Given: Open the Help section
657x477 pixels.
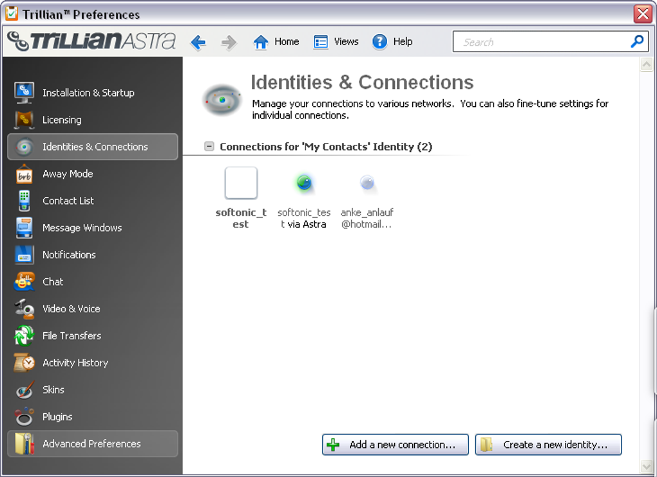Looking at the screenshot, I should tap(392, 41).
